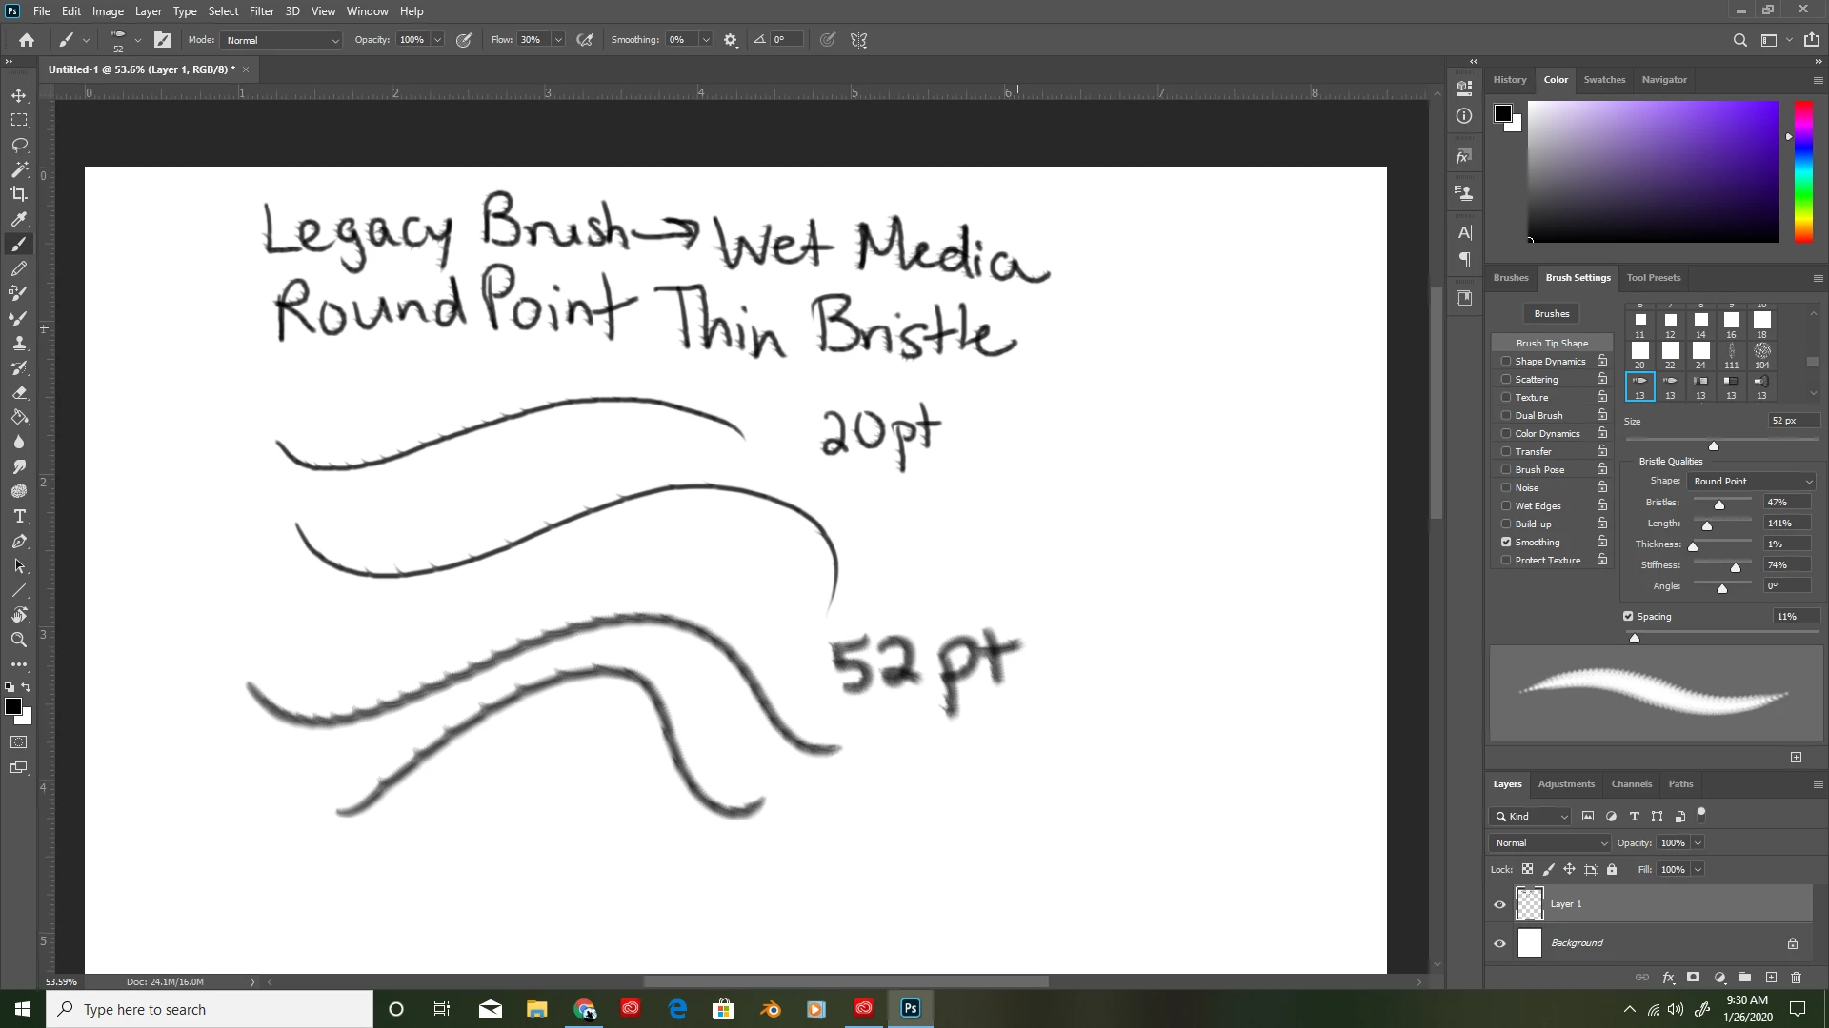1829x1028 pixels.
Task: Select the Crop tool
Action: click(19, 194)
